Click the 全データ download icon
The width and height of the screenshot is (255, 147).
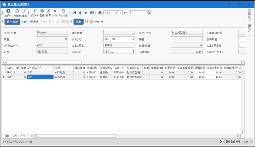point(8,11)
